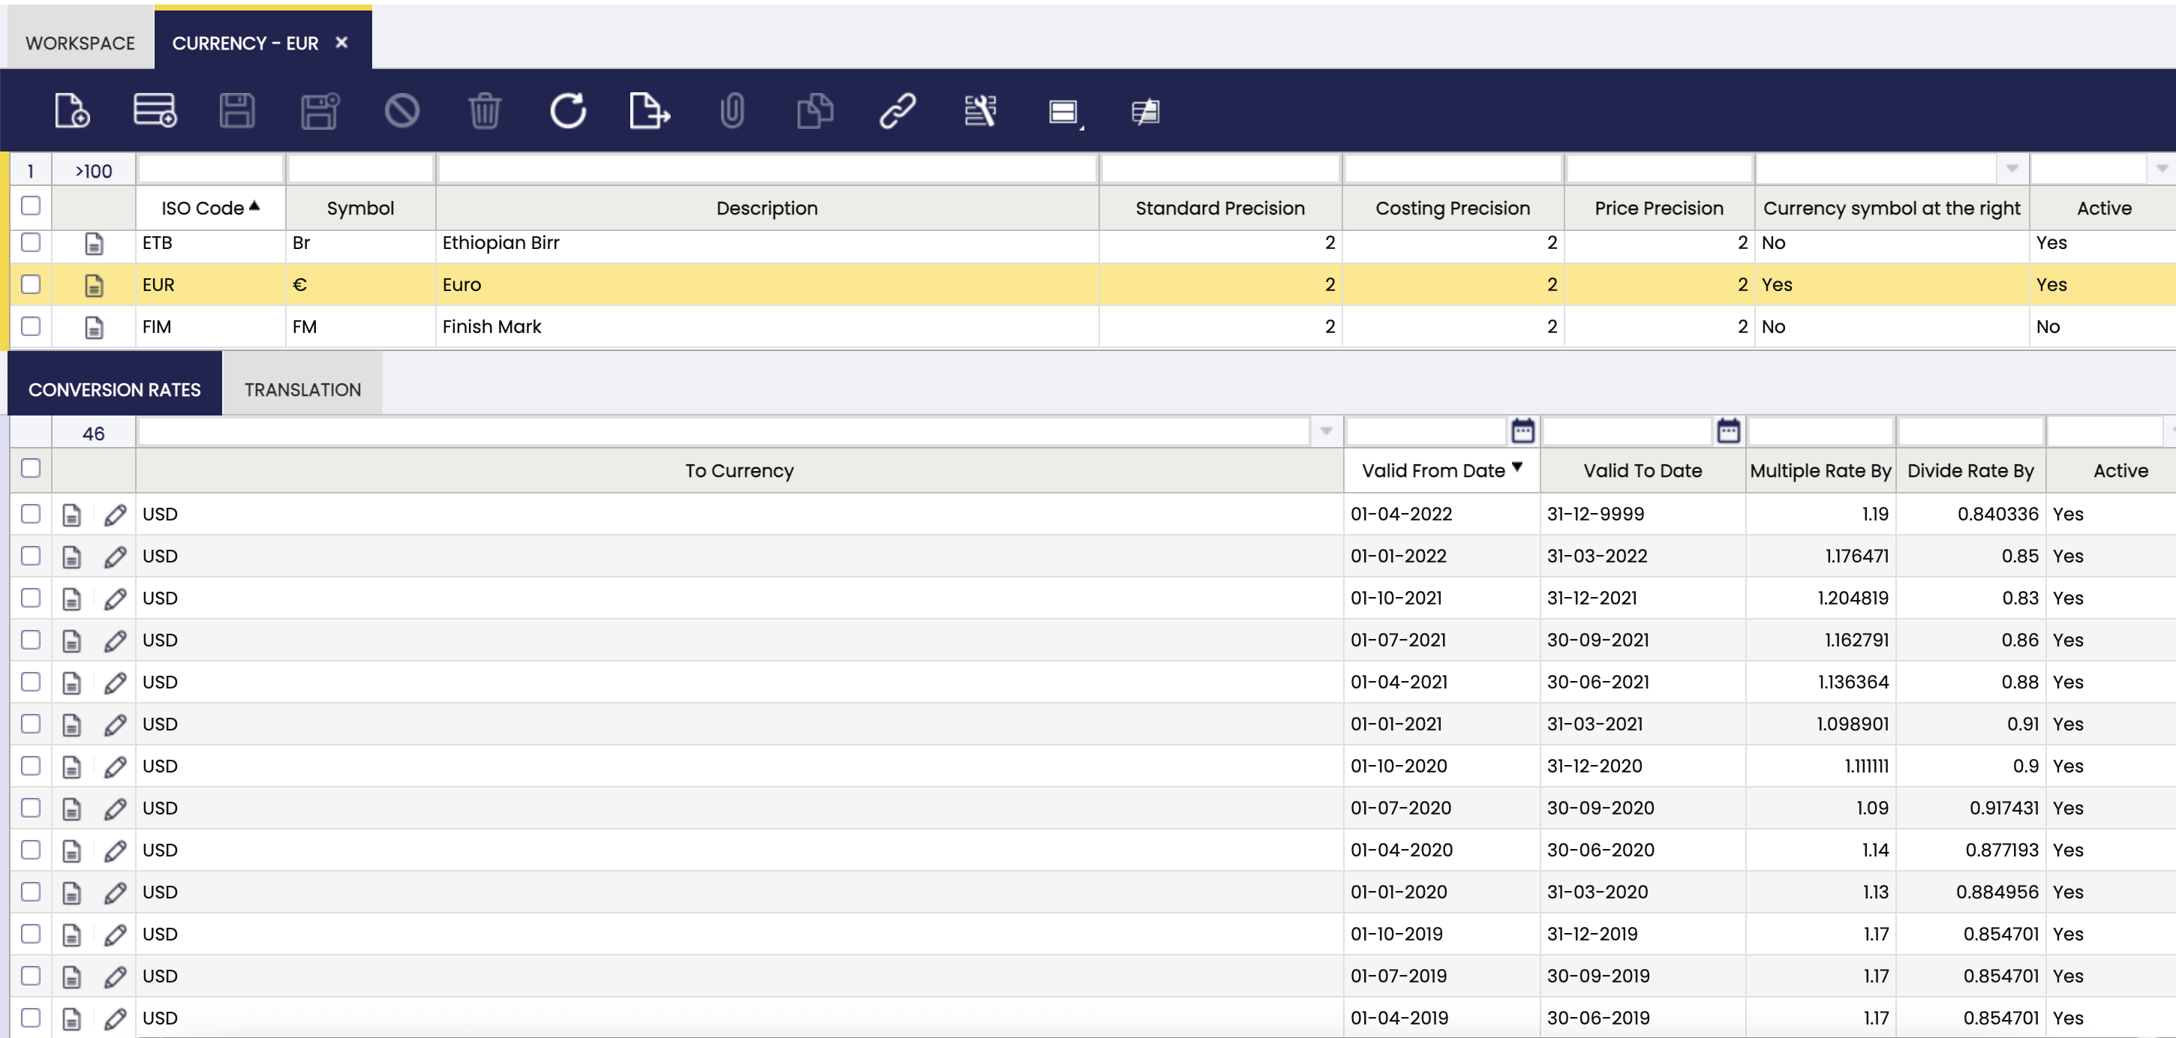The width and height of the screenshot is (2176, 1038).
Task: Sort by Multiple Rate By column header
Action: click(1820, 470)
